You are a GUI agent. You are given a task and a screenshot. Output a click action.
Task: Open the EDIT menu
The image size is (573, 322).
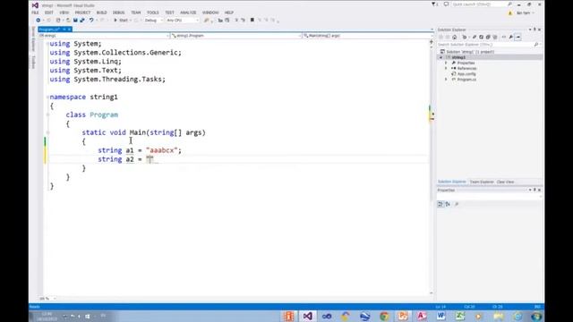coord(49,13)
